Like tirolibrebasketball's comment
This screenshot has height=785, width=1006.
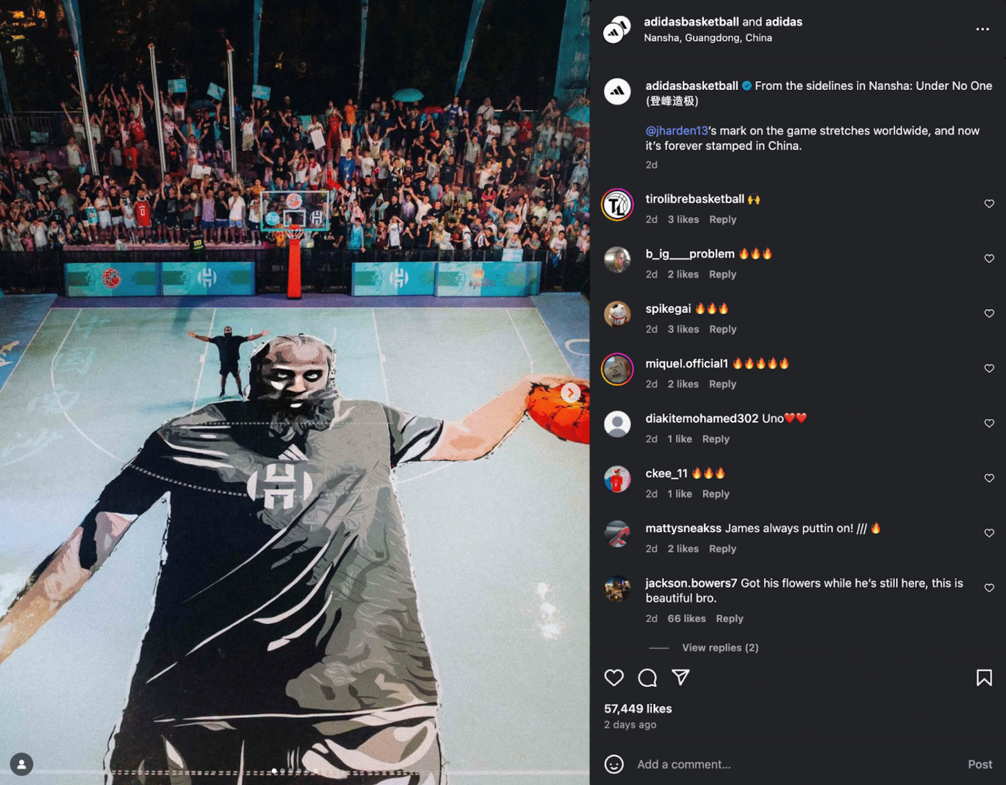pyautogui.click(x=989, y=204)
